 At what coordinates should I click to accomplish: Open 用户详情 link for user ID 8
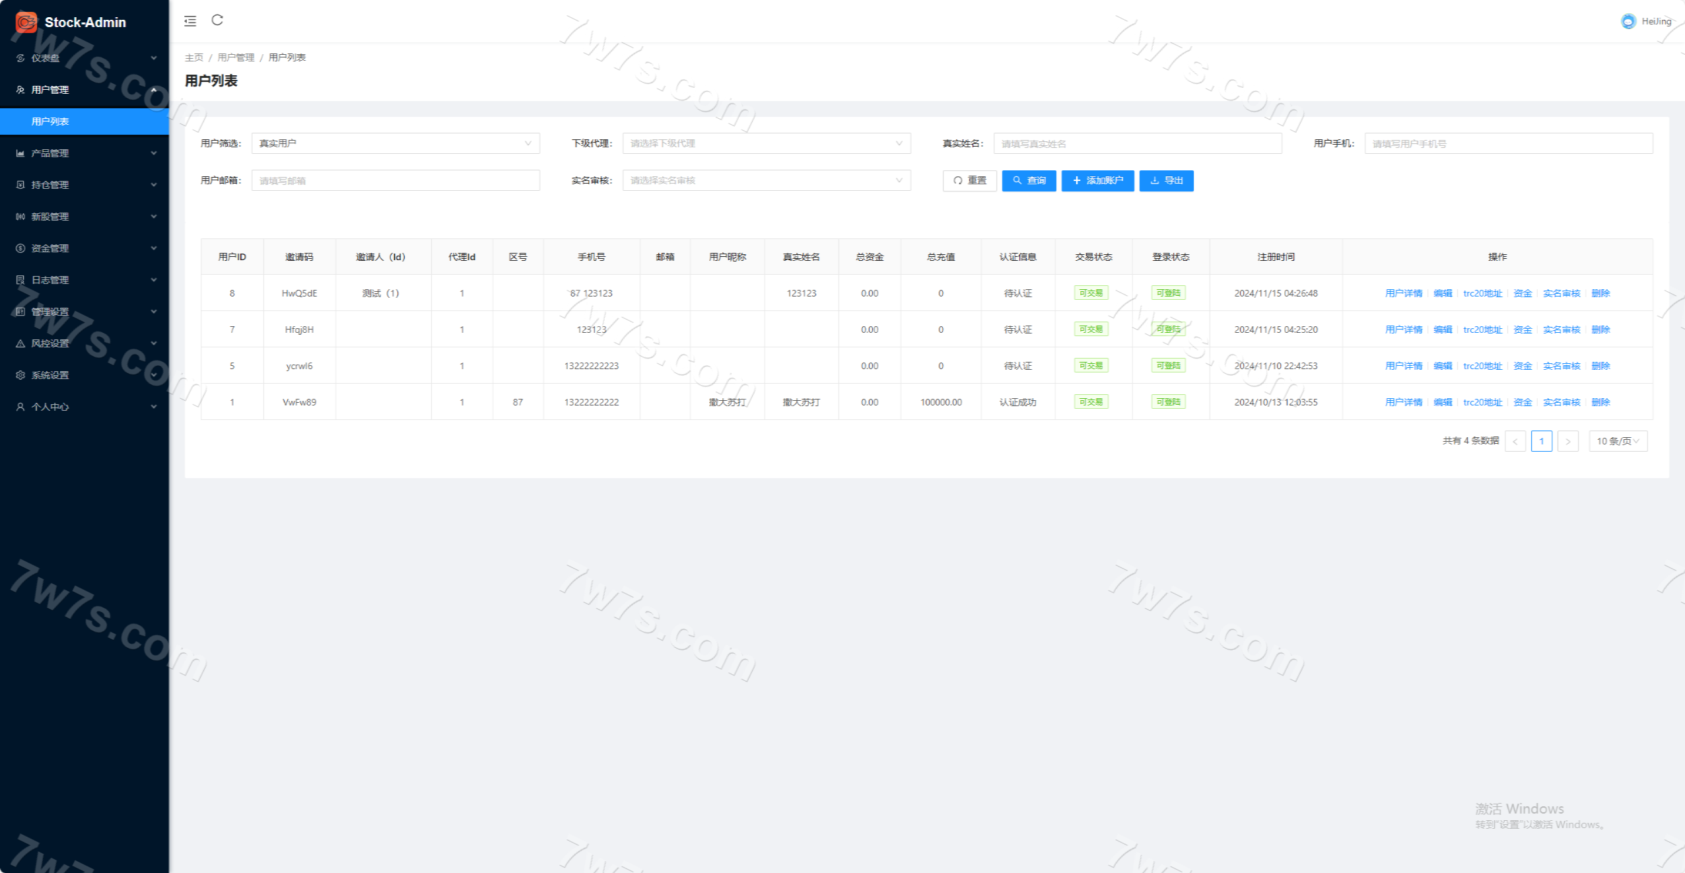coord(1403,293)
